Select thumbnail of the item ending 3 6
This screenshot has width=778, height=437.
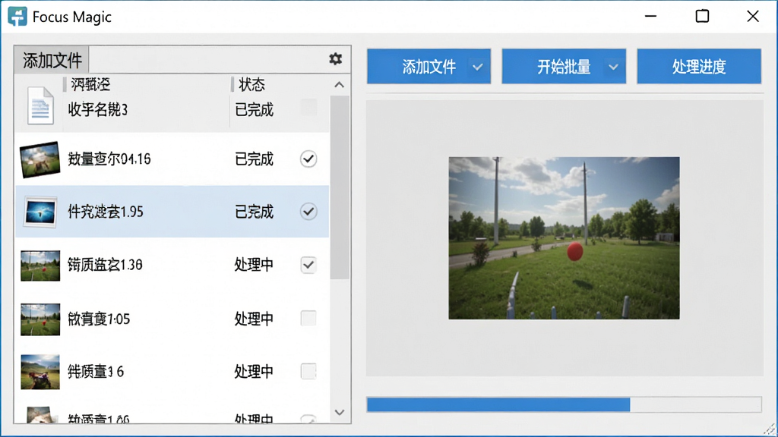[x=40, y=372]
